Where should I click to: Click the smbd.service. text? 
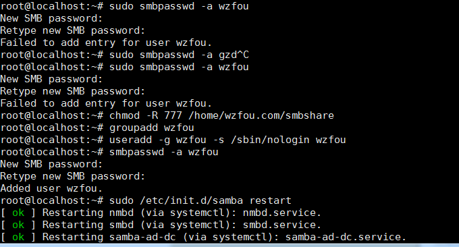(282, 225)
